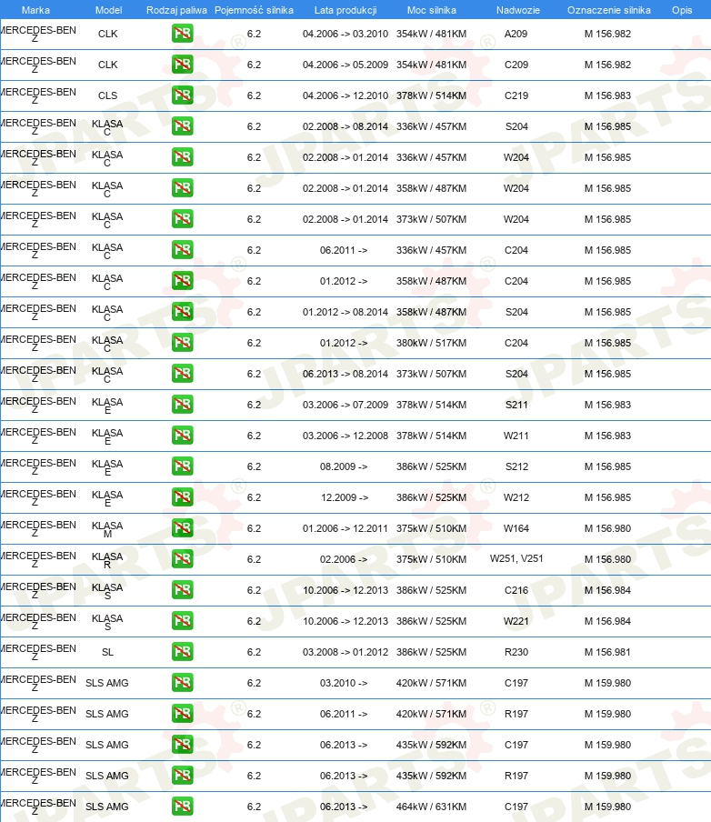Click the Model column header
The height and width of the screenshot is (822, 711).
pyautogui.click(x=108, y=10)
